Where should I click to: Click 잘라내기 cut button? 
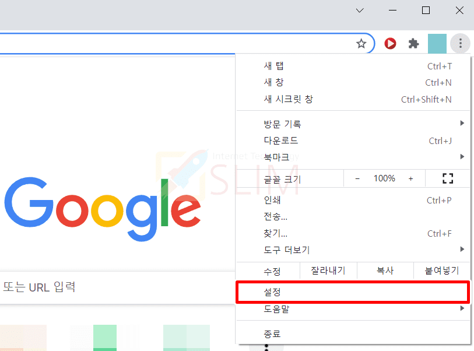click(x=328, y=271)
